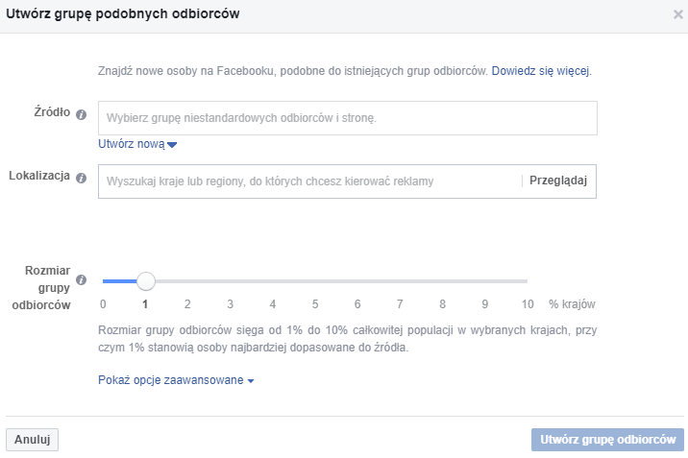Viewport: 688px width, 458px height.
Task: Set slider to 5 on the track
Action: pyautogui.click(x=315, y=281)
